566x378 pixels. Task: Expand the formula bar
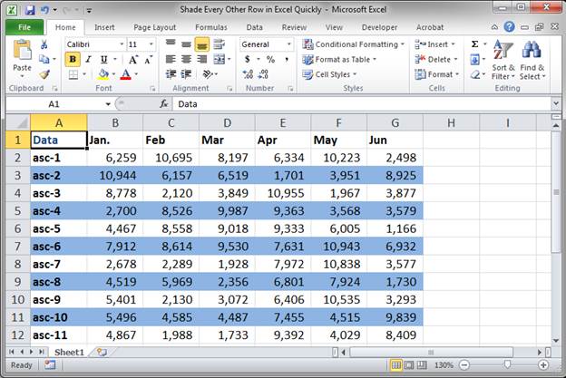click(556, 104)
